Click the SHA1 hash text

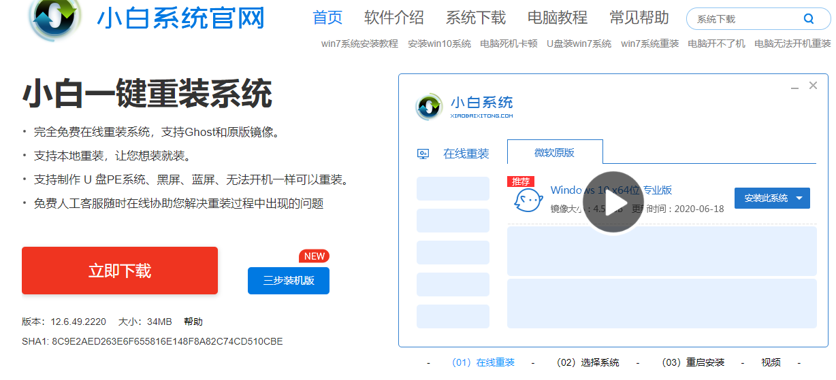[152, 341]
